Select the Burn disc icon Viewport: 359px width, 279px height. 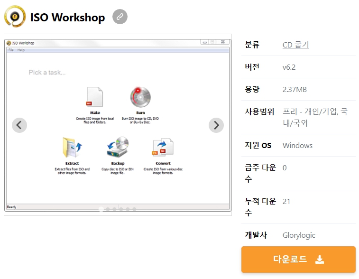[x=140, y=97]
